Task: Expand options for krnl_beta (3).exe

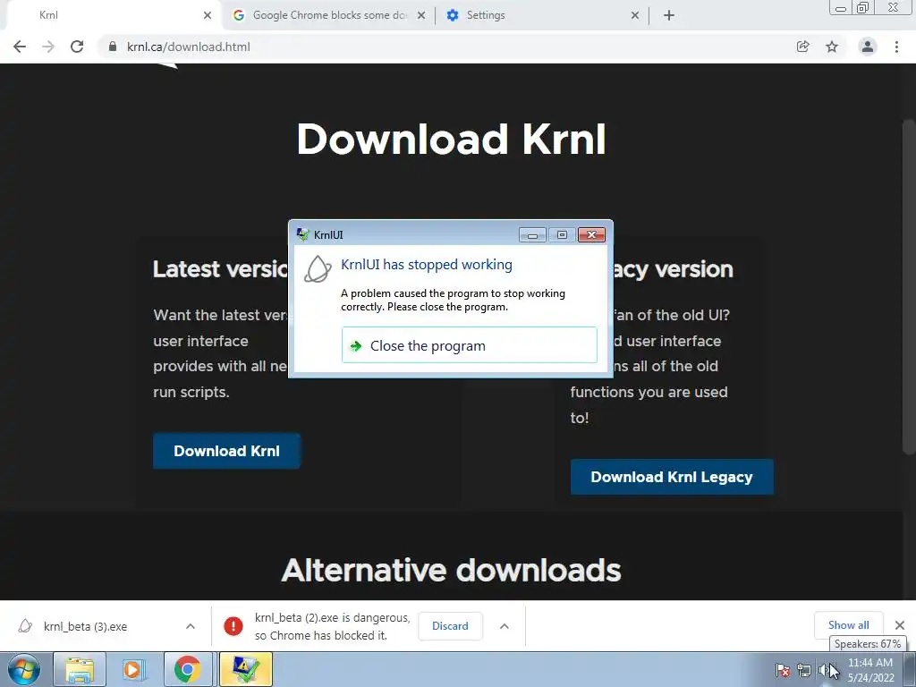Action: click(191, 626)
